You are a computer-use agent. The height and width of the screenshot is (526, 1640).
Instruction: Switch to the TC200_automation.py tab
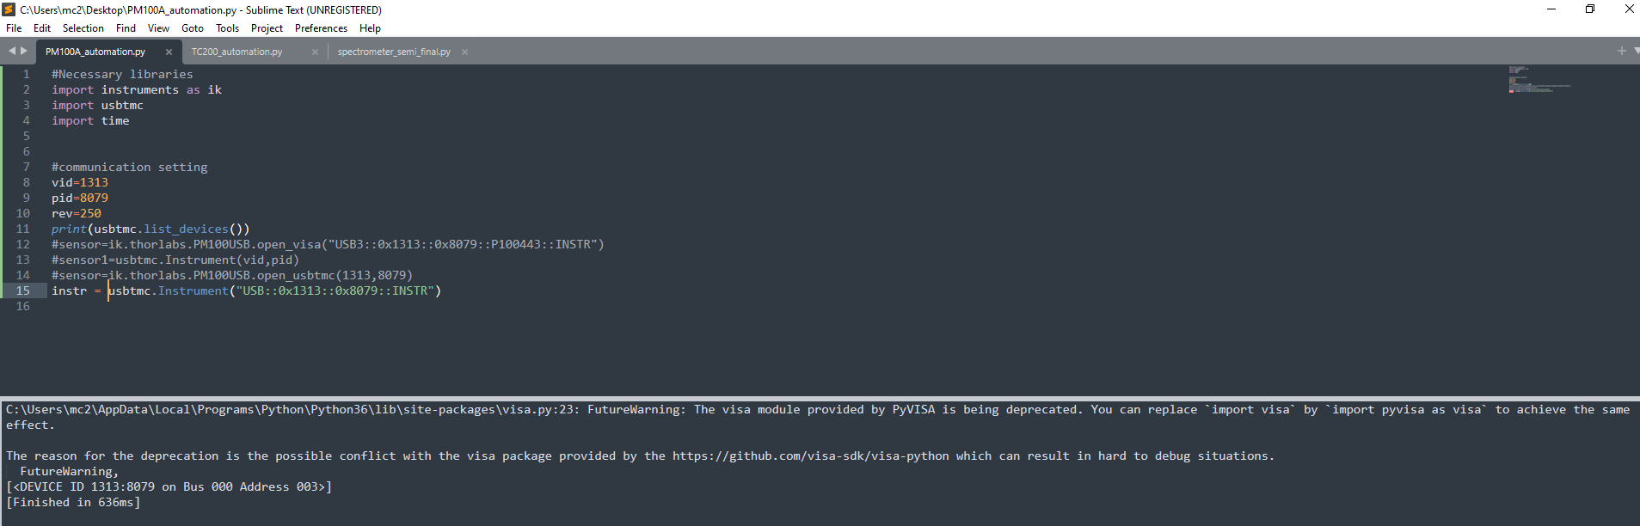tap(236, 51)
